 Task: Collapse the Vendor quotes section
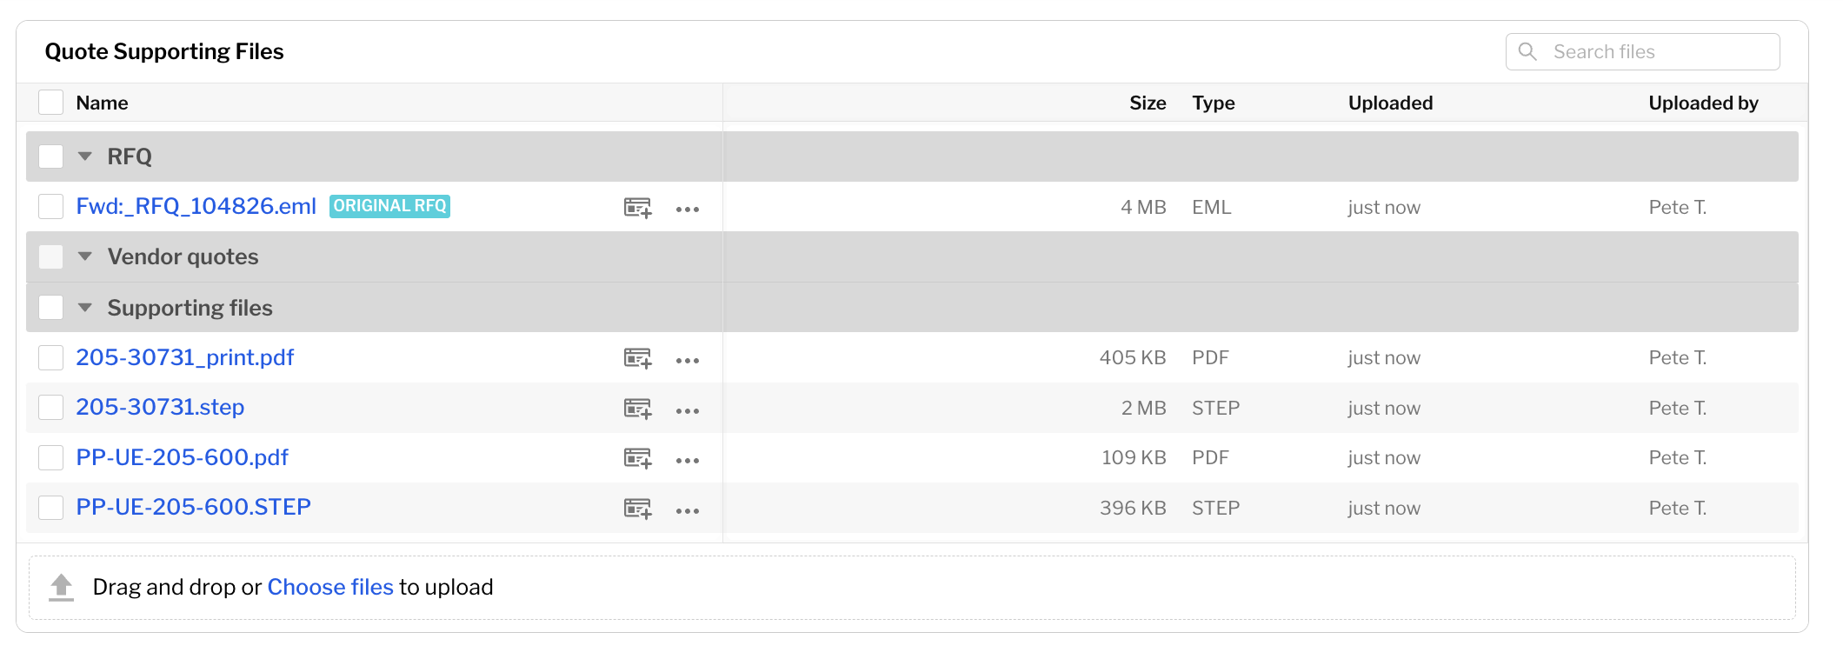click(x=84, y=256)
